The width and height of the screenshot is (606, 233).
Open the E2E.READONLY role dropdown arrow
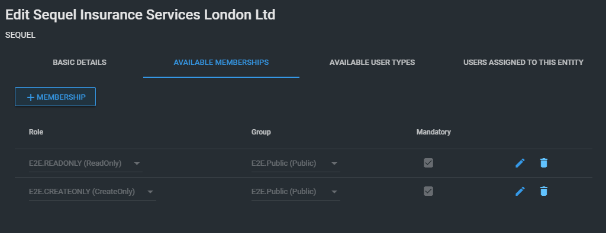[x=137, y=163]
